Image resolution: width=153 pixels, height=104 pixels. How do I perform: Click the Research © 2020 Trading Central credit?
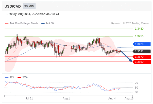(130, 23)
